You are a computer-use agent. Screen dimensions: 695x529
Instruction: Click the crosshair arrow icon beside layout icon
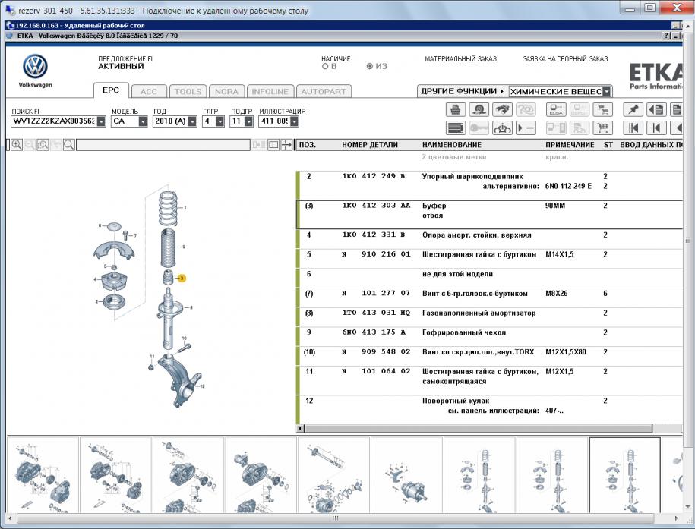click(287, 145)
